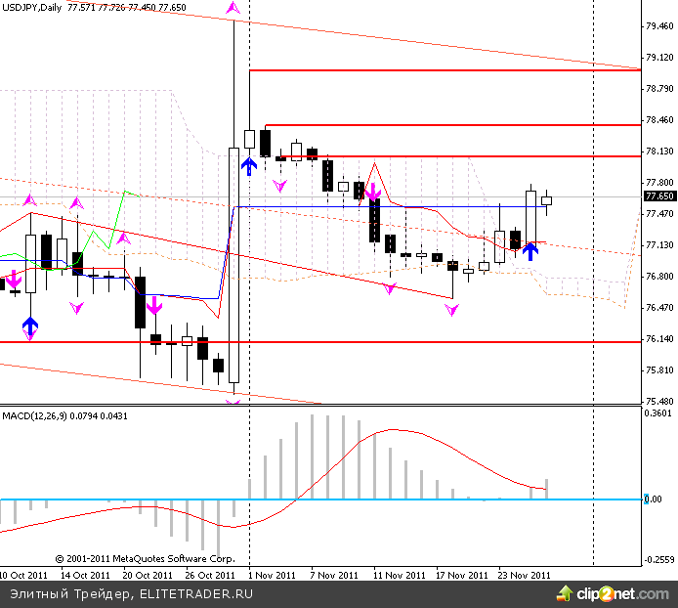Click the leftmost large magenta down arrow
Screen dimensions: 678x608
click(x=14, y=280)
